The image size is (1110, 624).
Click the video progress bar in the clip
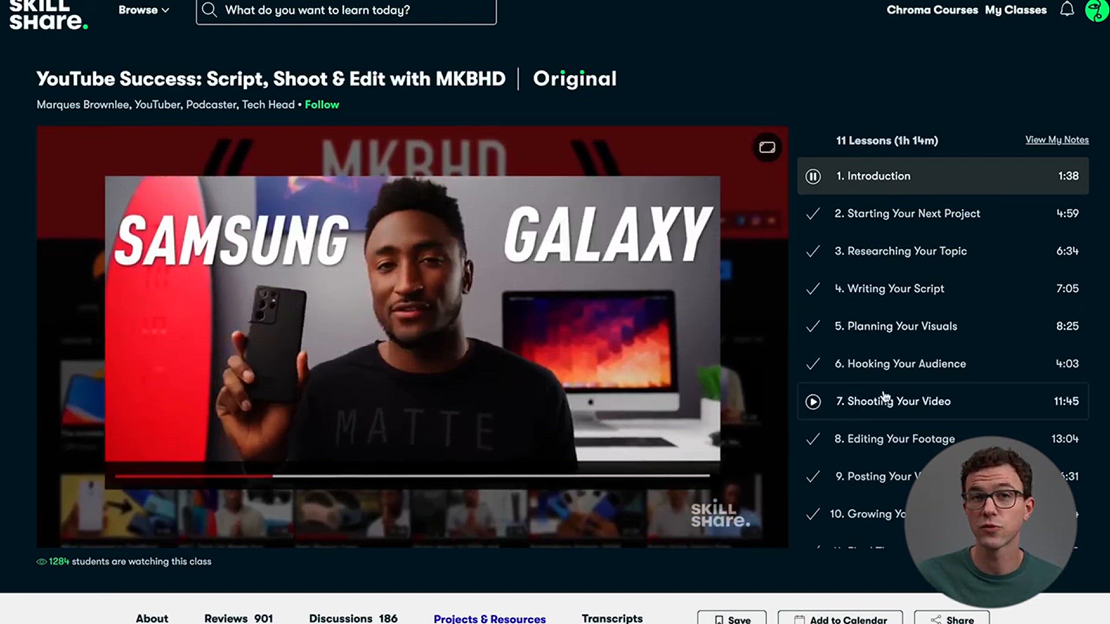[x=412, y=476]
